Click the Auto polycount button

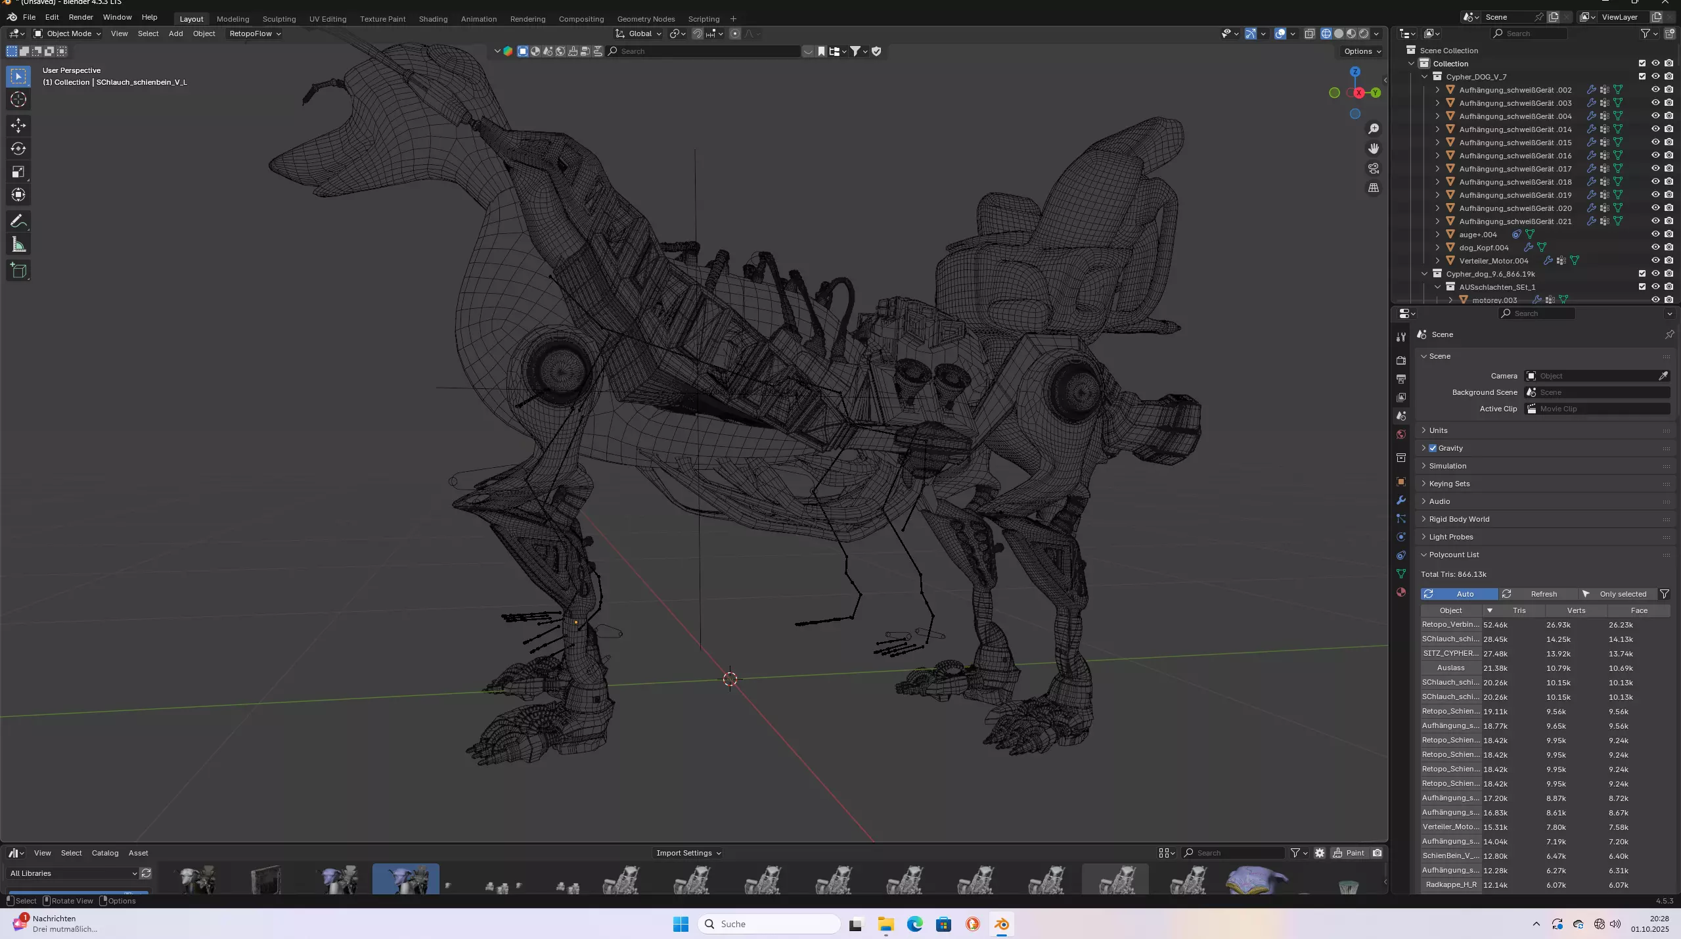coord(1459,594)
